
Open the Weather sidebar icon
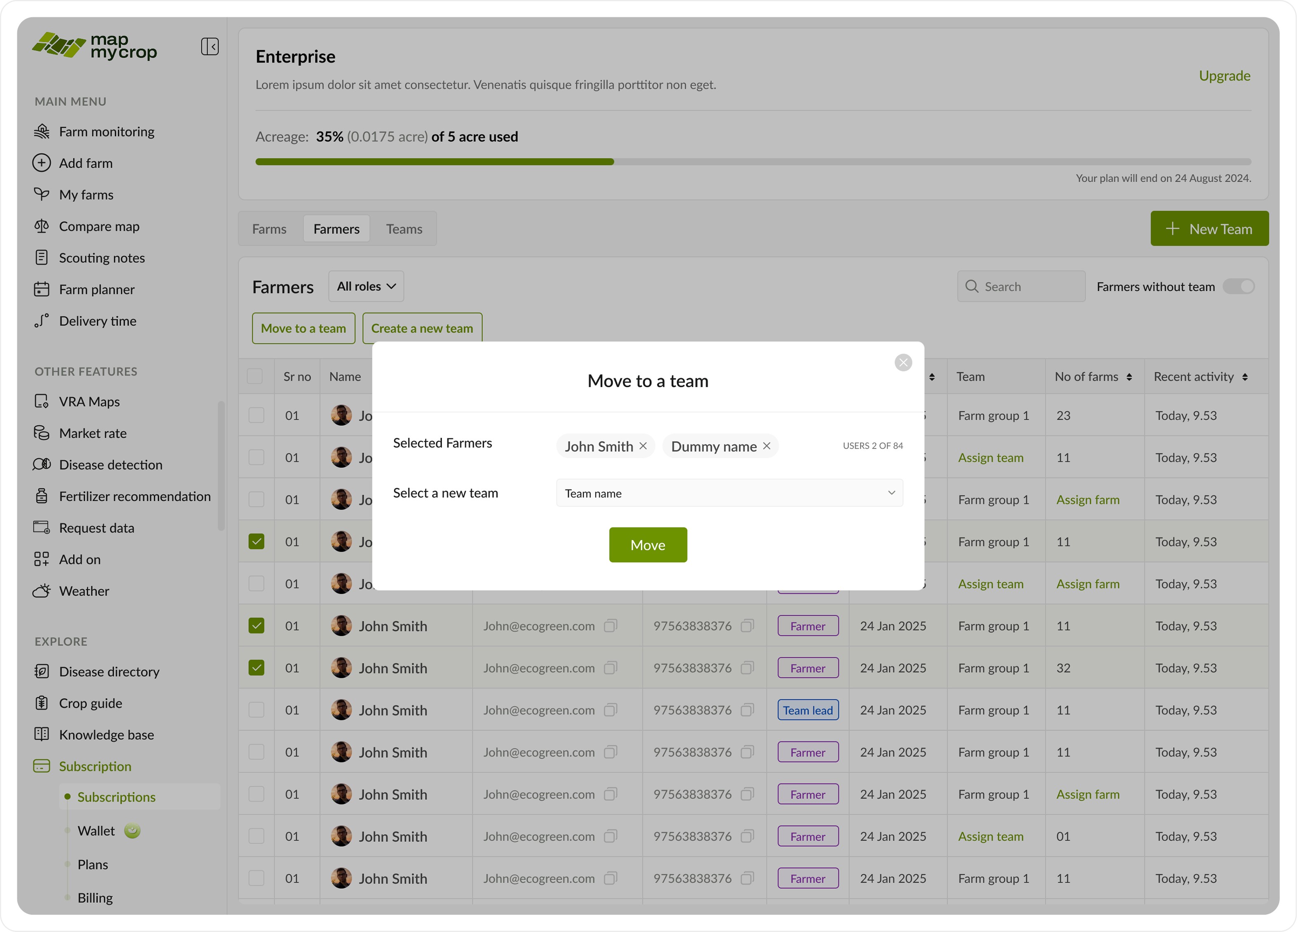coord(42,591)
